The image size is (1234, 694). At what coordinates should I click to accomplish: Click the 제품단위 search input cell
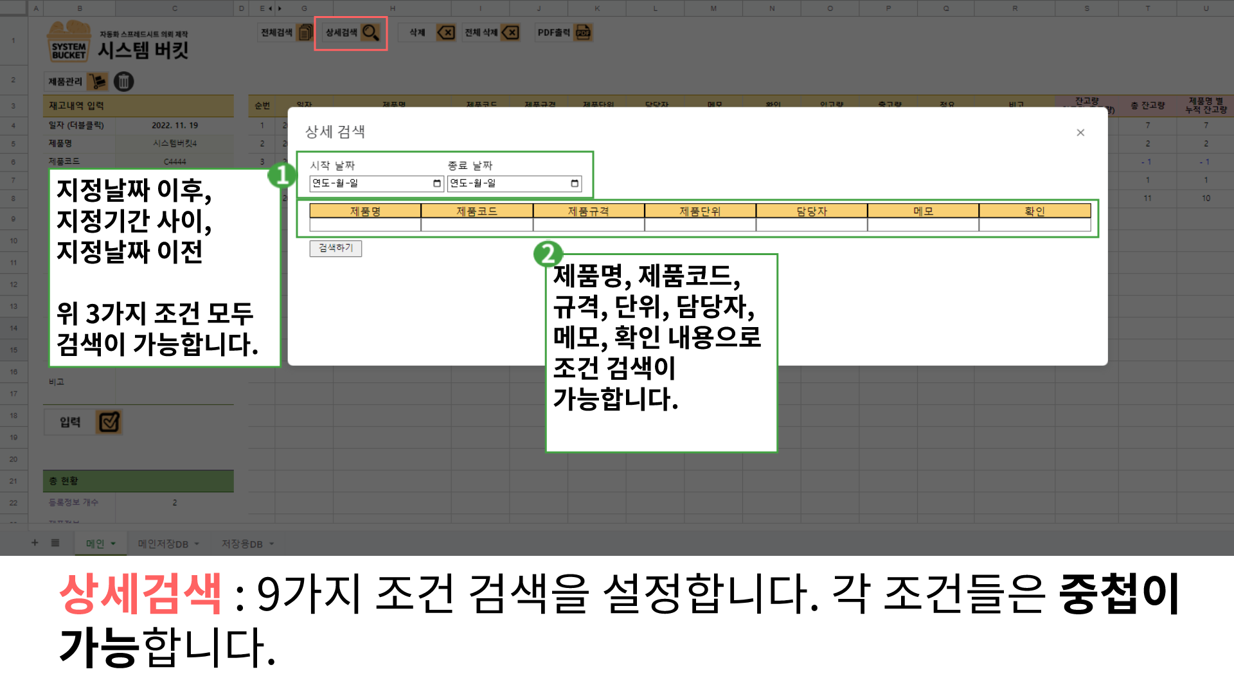701,225
